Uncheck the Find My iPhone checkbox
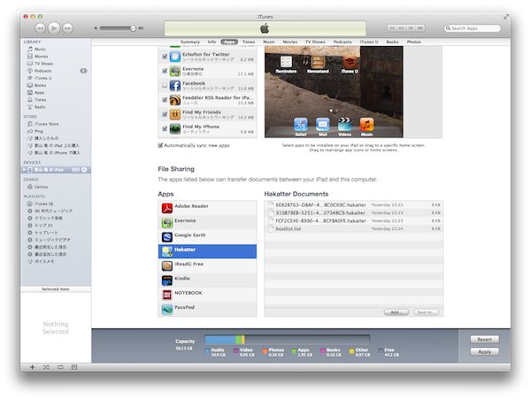 [165, 128]
